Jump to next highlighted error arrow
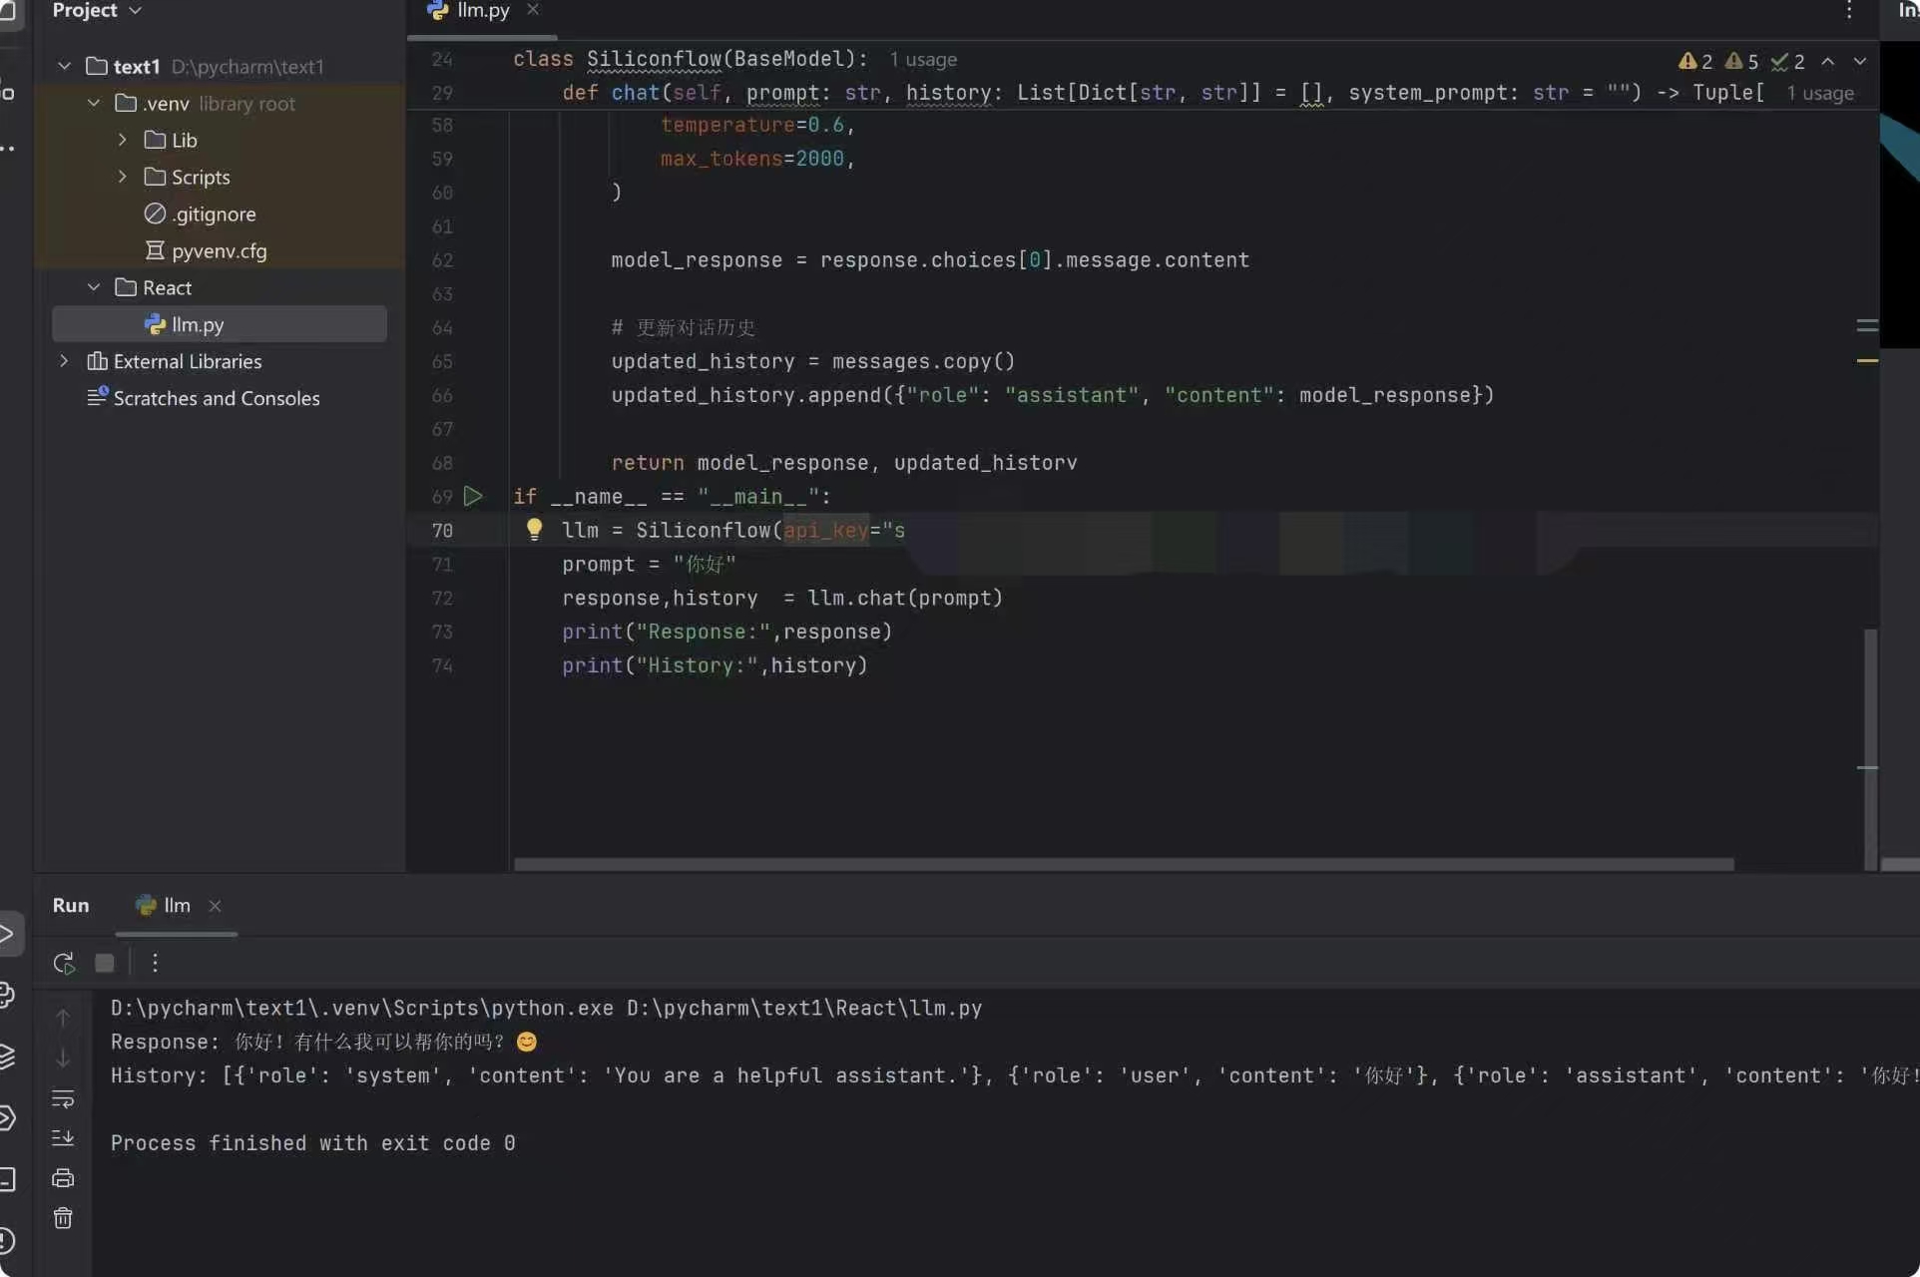1920x1277 pixels. (x=1860, y=61)
